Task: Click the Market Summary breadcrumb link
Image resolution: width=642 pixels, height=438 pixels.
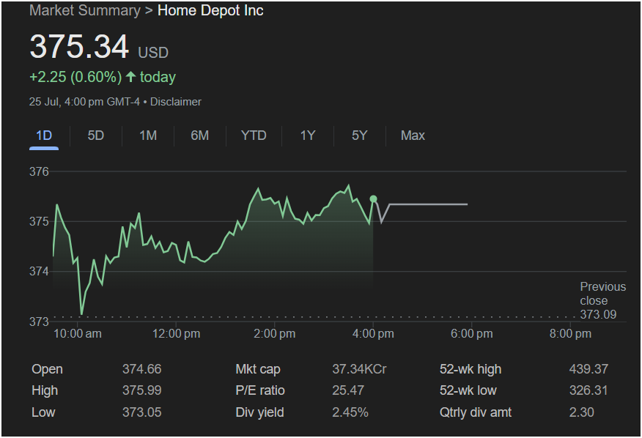Action: tap(85, 11)
